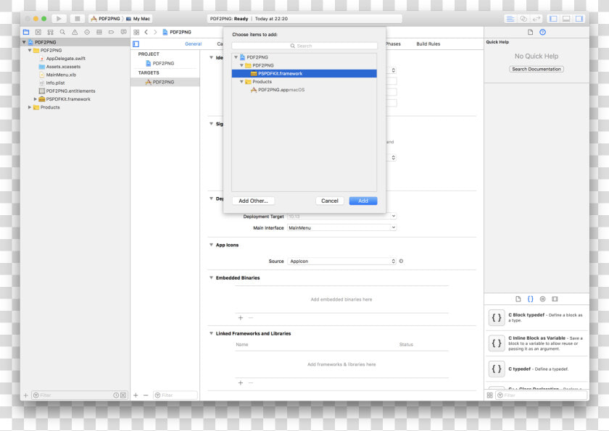The image size is (609, 431).
Task: Show the Assistant editor
Action: [523, 19]
